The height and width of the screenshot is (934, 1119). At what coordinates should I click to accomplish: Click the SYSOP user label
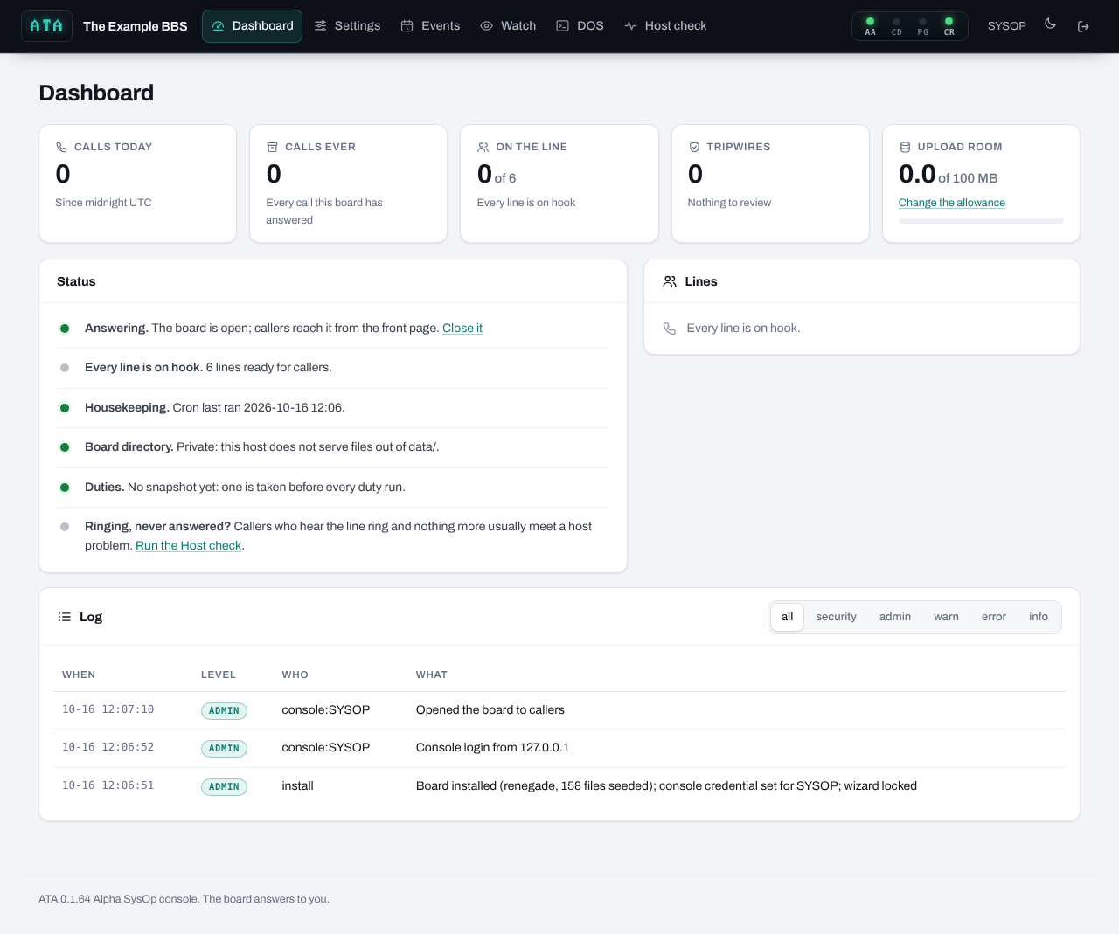1007,26
